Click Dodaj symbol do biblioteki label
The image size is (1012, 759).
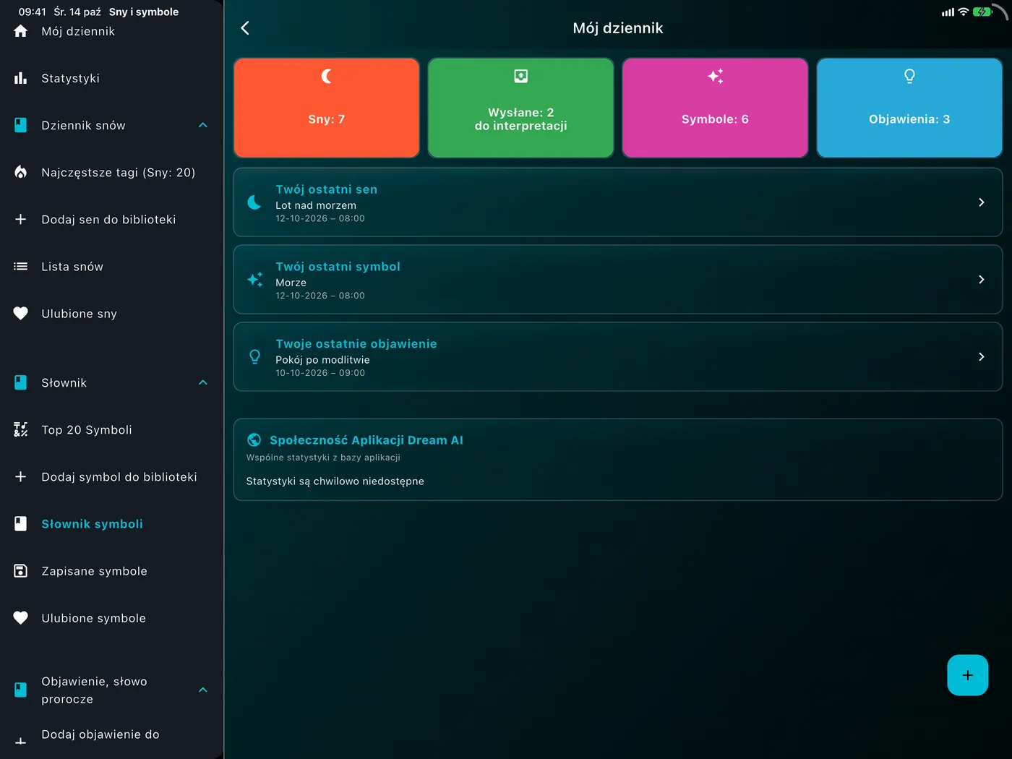119,477
